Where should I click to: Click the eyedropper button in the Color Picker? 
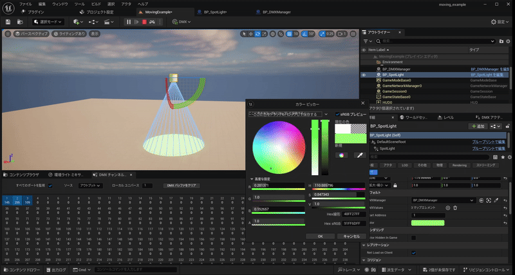360,155
